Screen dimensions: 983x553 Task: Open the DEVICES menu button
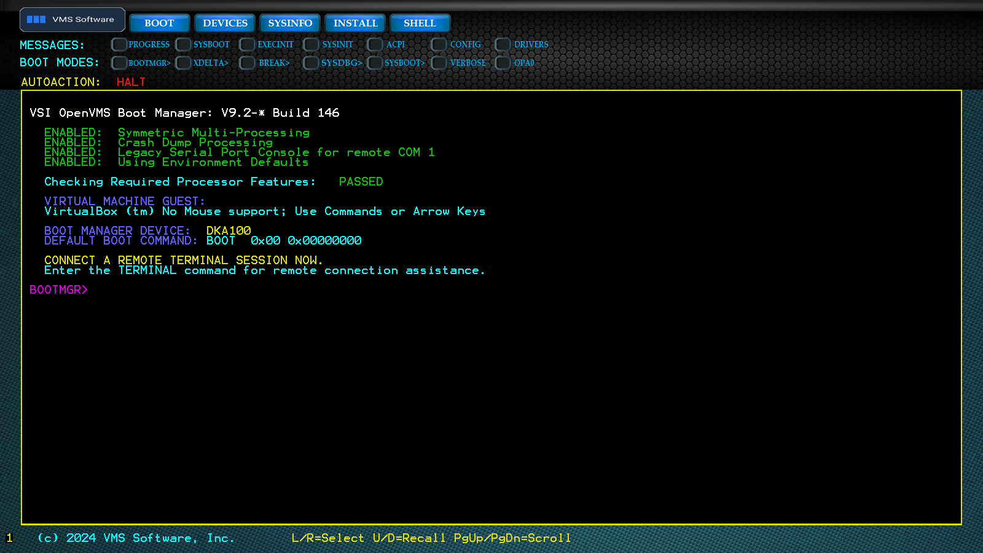coord(225,23)
